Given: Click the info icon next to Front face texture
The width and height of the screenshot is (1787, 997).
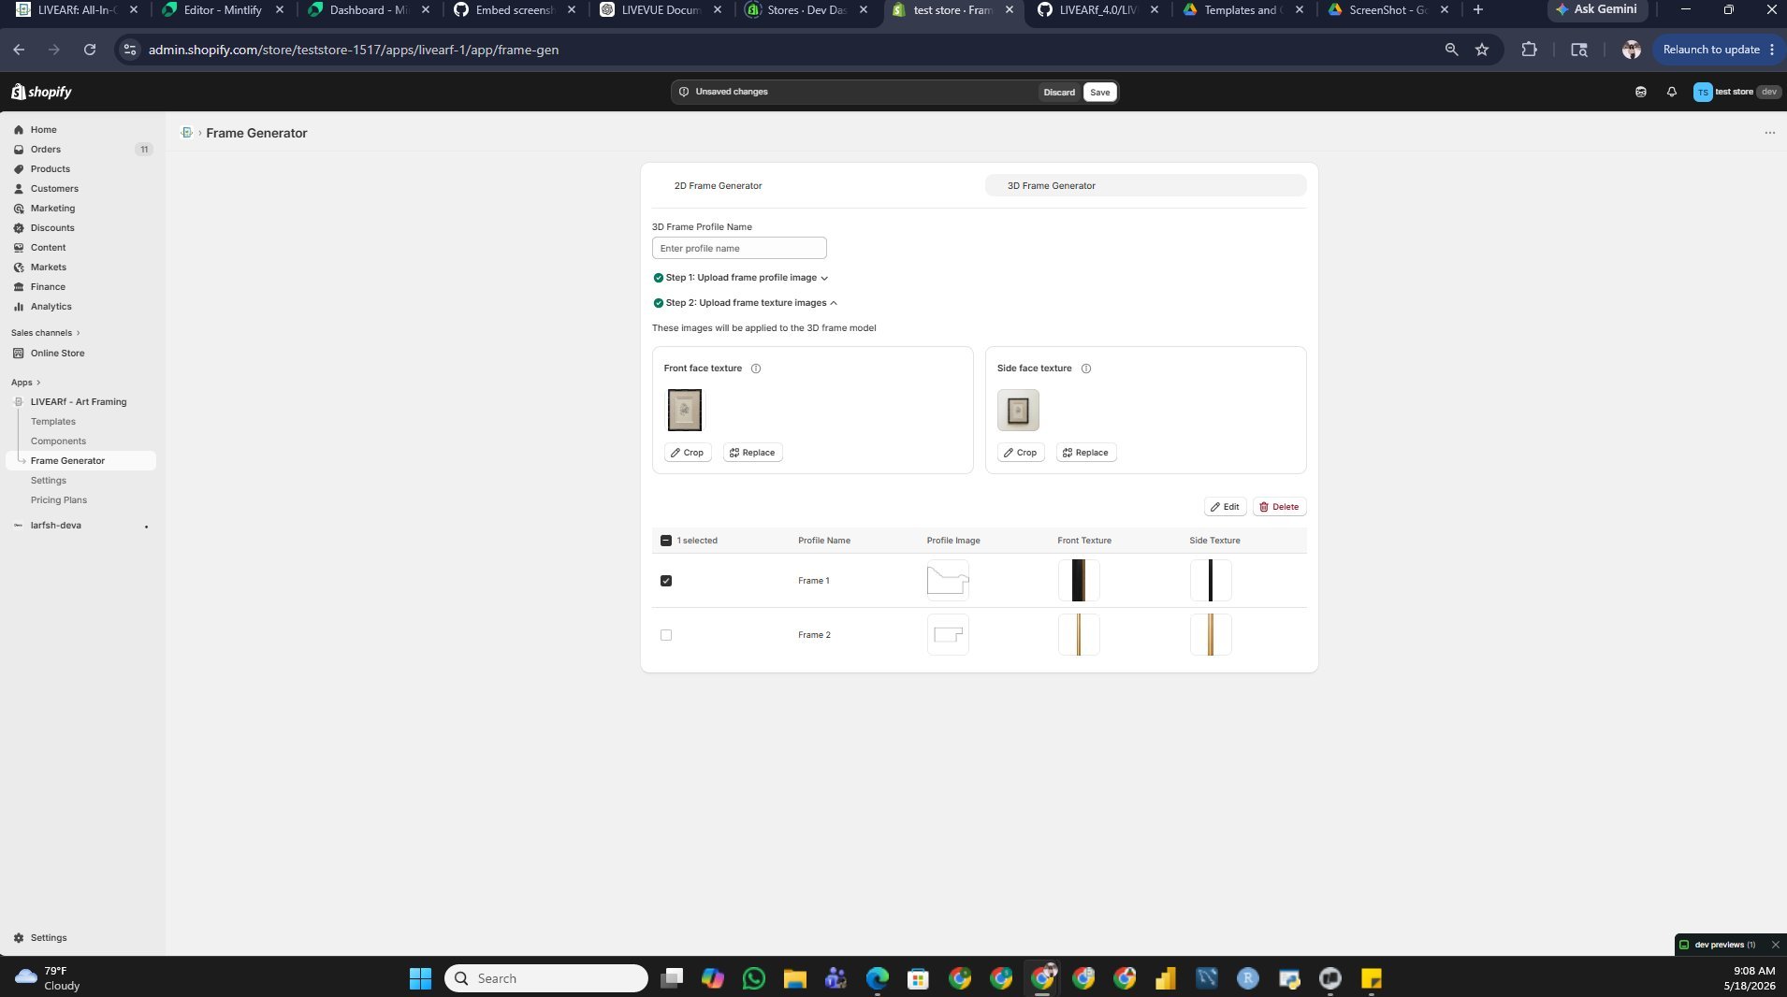Looking at the screenshot, I should [x=756, y=368].
